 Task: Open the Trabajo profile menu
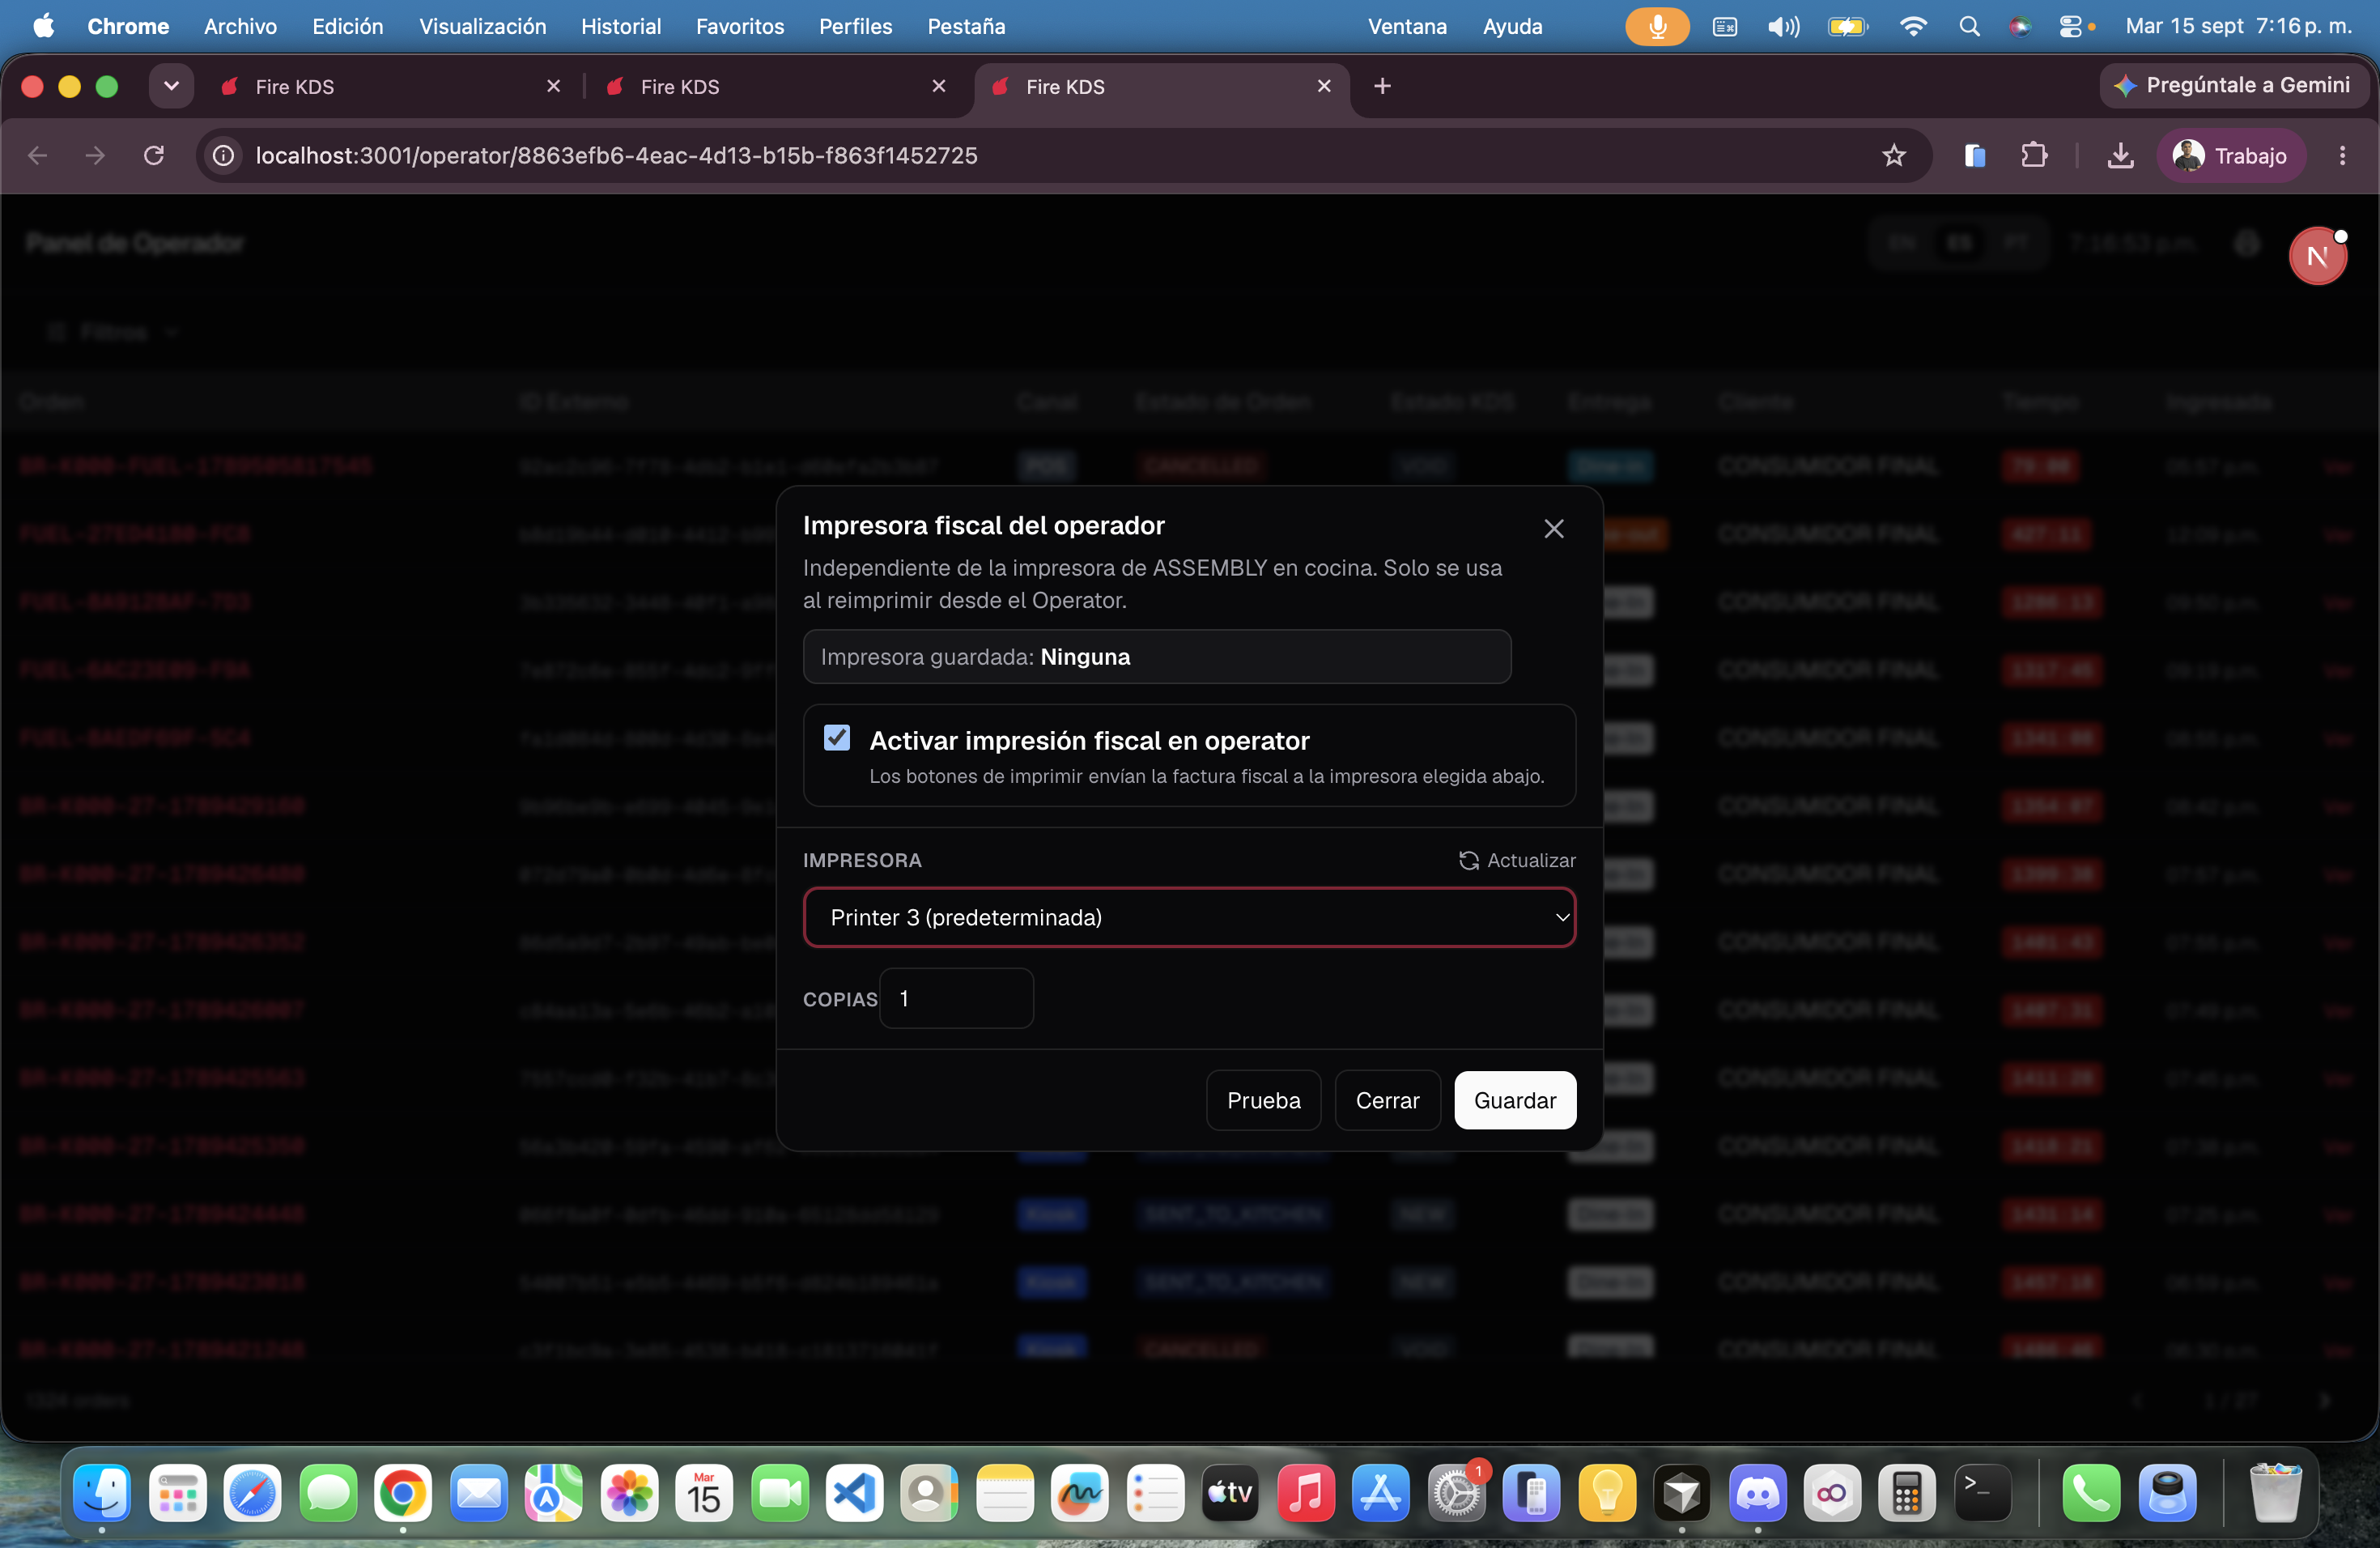coord(2230,155)
